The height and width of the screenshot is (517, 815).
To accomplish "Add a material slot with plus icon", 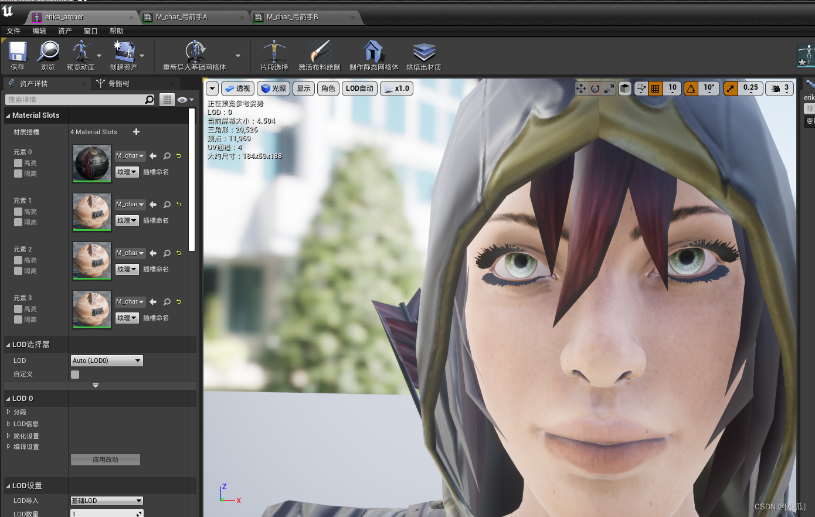I will click(137, 132).
